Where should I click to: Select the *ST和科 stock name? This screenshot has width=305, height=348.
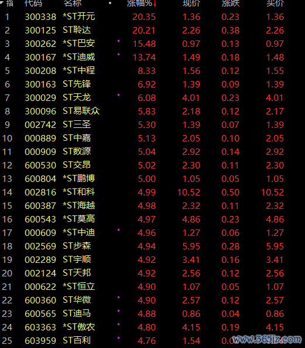click(x=79, y=192)
